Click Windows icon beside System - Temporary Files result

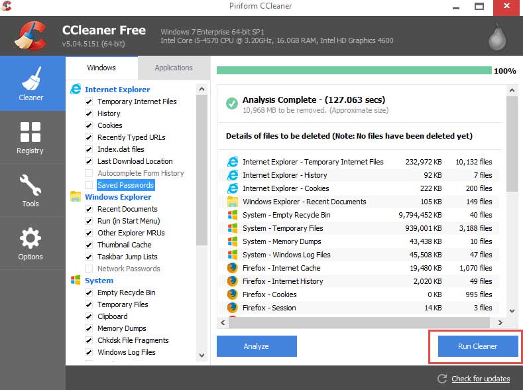(233, 228)
